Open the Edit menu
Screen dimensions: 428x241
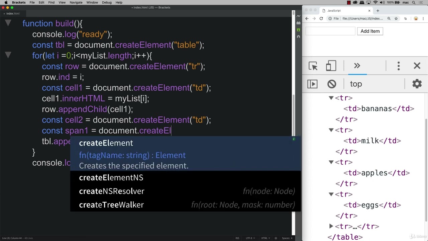click(41, 2)
